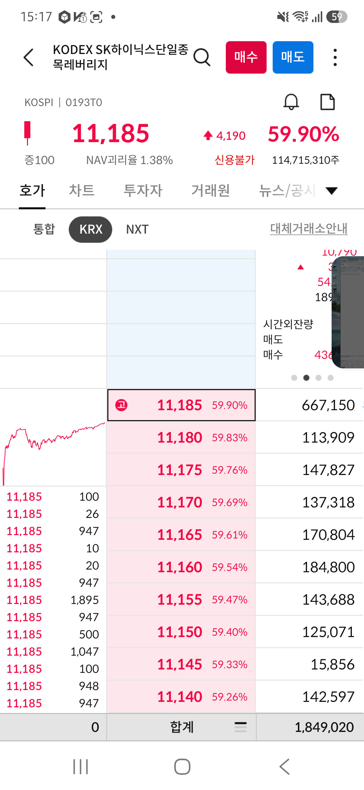Open 대체거래소안내 link
The height and width of the screenshot is (790, 364).
(x=309, y=229)
